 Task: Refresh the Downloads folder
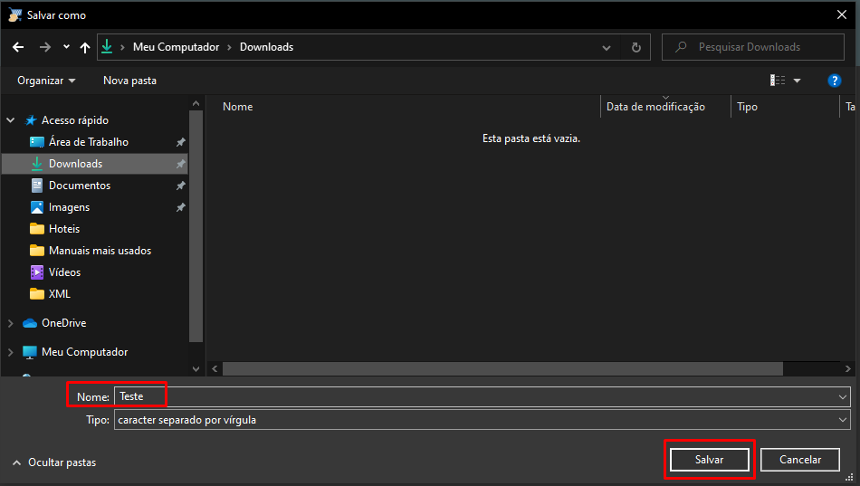click(636, 48)
